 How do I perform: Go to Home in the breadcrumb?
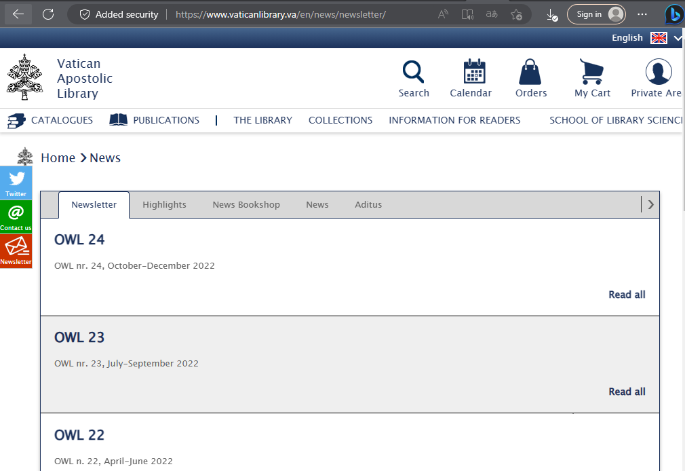[58, 158]
